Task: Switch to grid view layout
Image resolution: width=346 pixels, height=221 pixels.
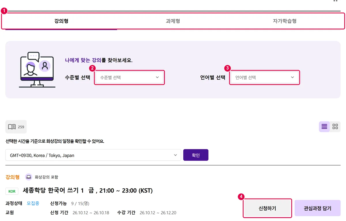Action: coord(335,127)
